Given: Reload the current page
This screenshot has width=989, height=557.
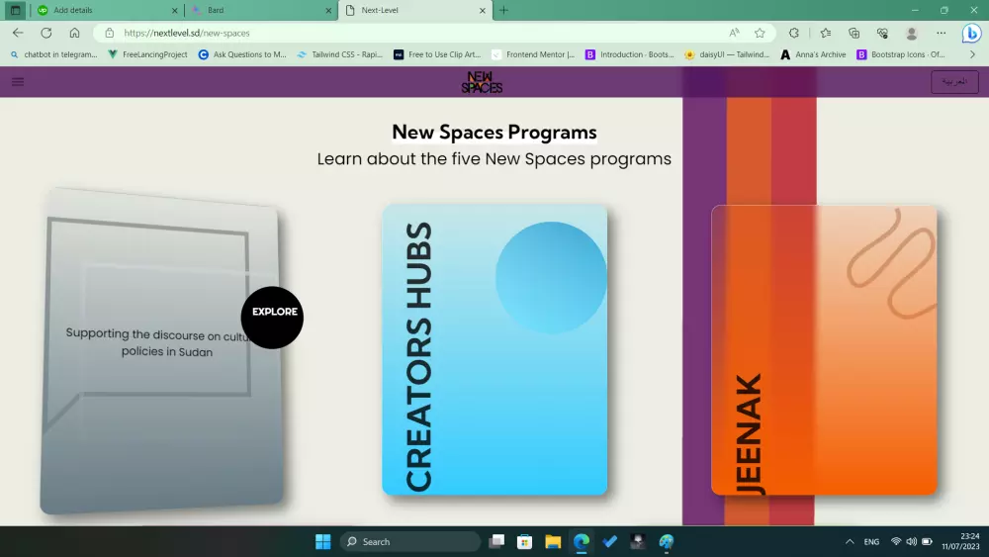Looking at the screenshot, I should click(x=46, y=33).
